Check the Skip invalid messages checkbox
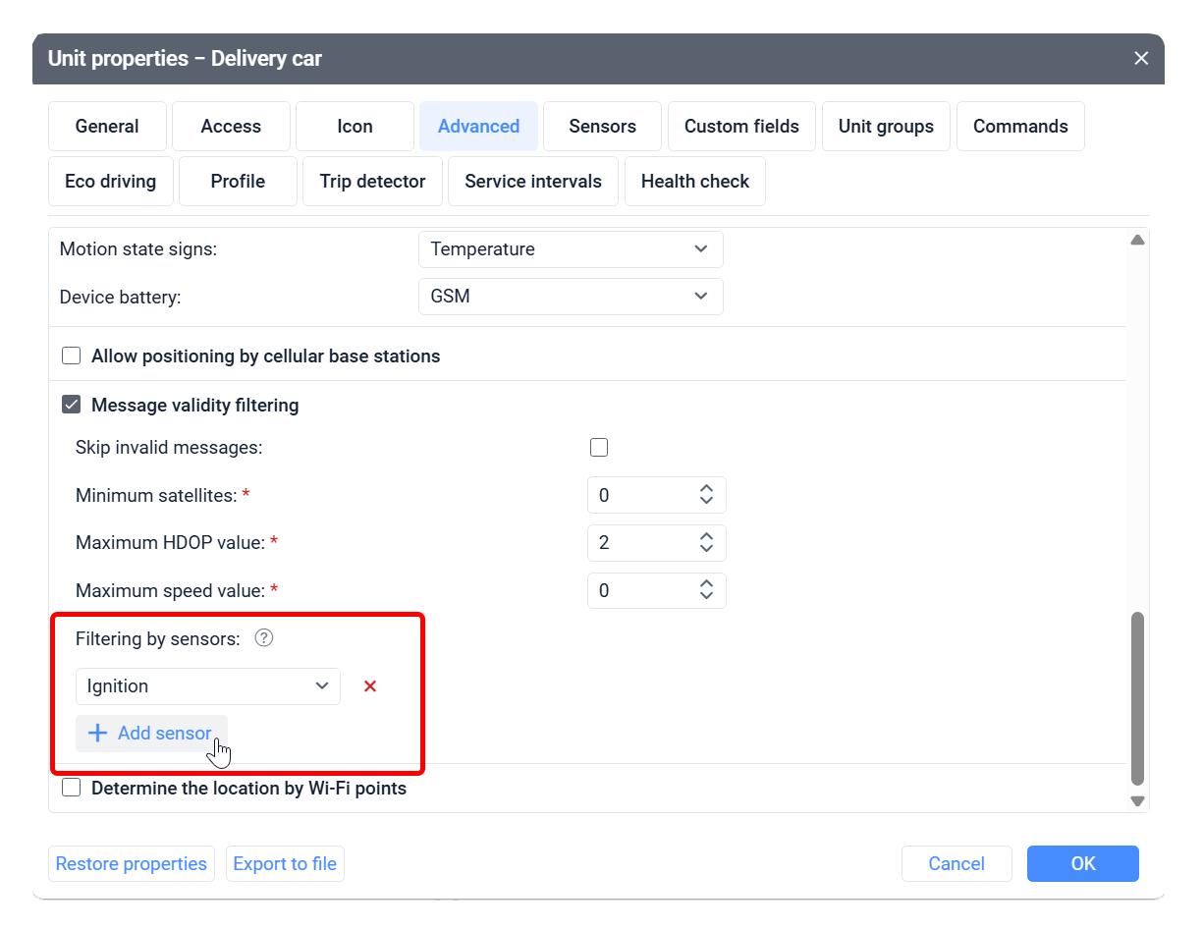The image size is (1202, 930). click(x=599, y=447)
